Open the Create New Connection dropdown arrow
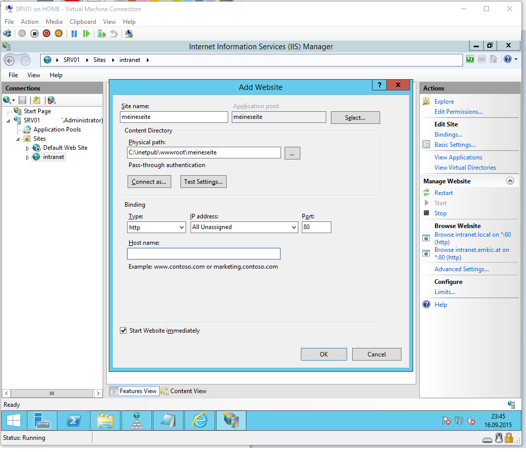Screen dimensions: 526x452 pos(13,100)
